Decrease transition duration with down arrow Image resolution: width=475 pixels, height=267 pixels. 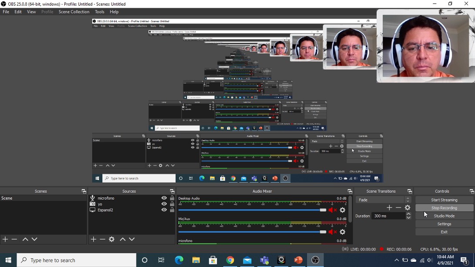408,218
